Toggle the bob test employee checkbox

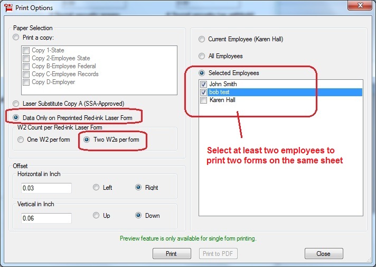(204, 92)
